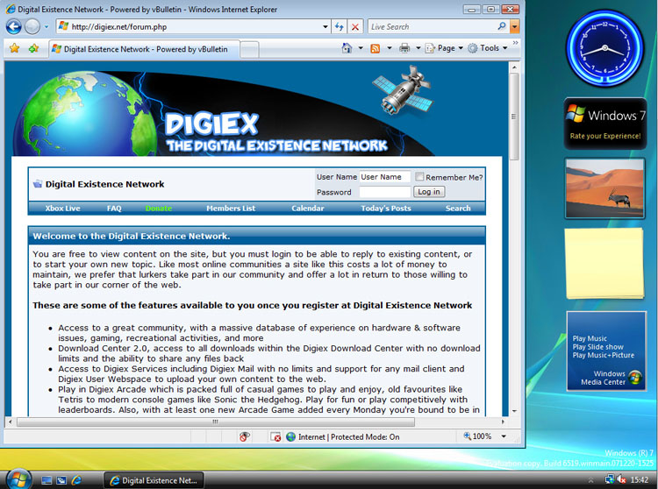The image size is (658, 489).
Task: Click the Add to Favorites icon
Action: click(x=33, y=48)
